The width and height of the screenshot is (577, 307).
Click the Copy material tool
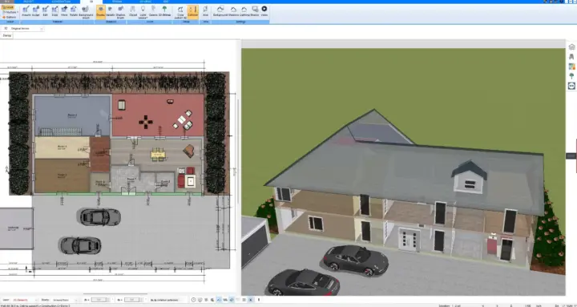click(x=54, y=11)
